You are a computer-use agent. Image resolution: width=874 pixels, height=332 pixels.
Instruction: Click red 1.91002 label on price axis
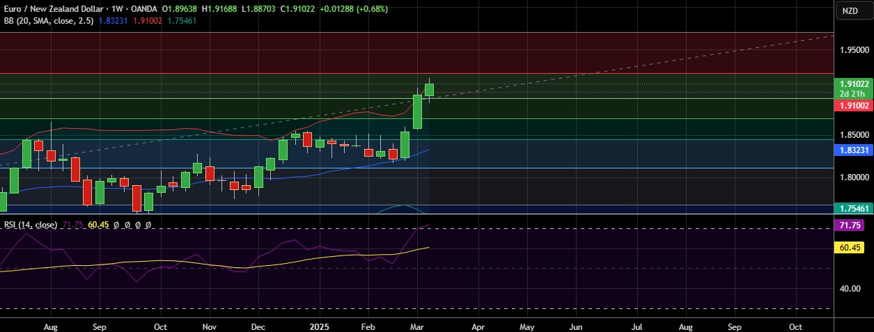pos(853,105)
